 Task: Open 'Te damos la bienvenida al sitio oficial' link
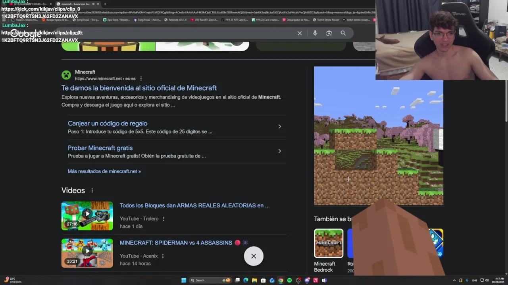point(139,88)
